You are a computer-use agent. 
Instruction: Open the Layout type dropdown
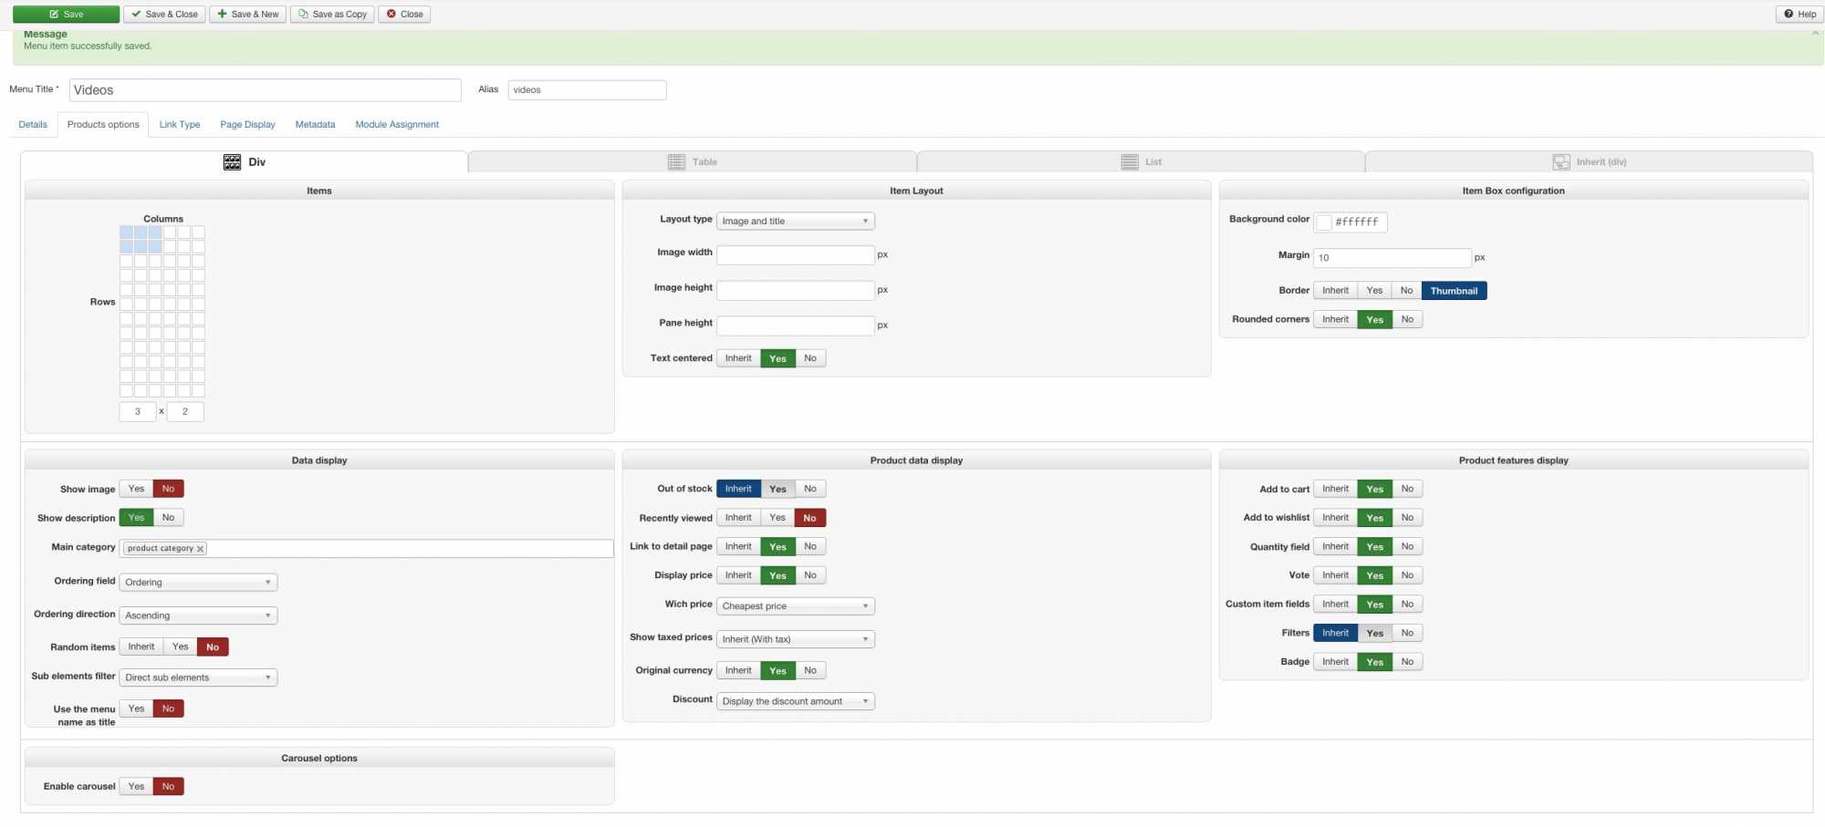[x=796, y=222]
